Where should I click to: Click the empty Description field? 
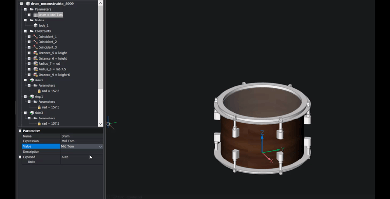[80, 152]
